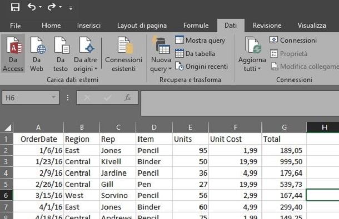Select the Total cell 999,50
This screenshot has width=339, height=219.
click(284, 161)
